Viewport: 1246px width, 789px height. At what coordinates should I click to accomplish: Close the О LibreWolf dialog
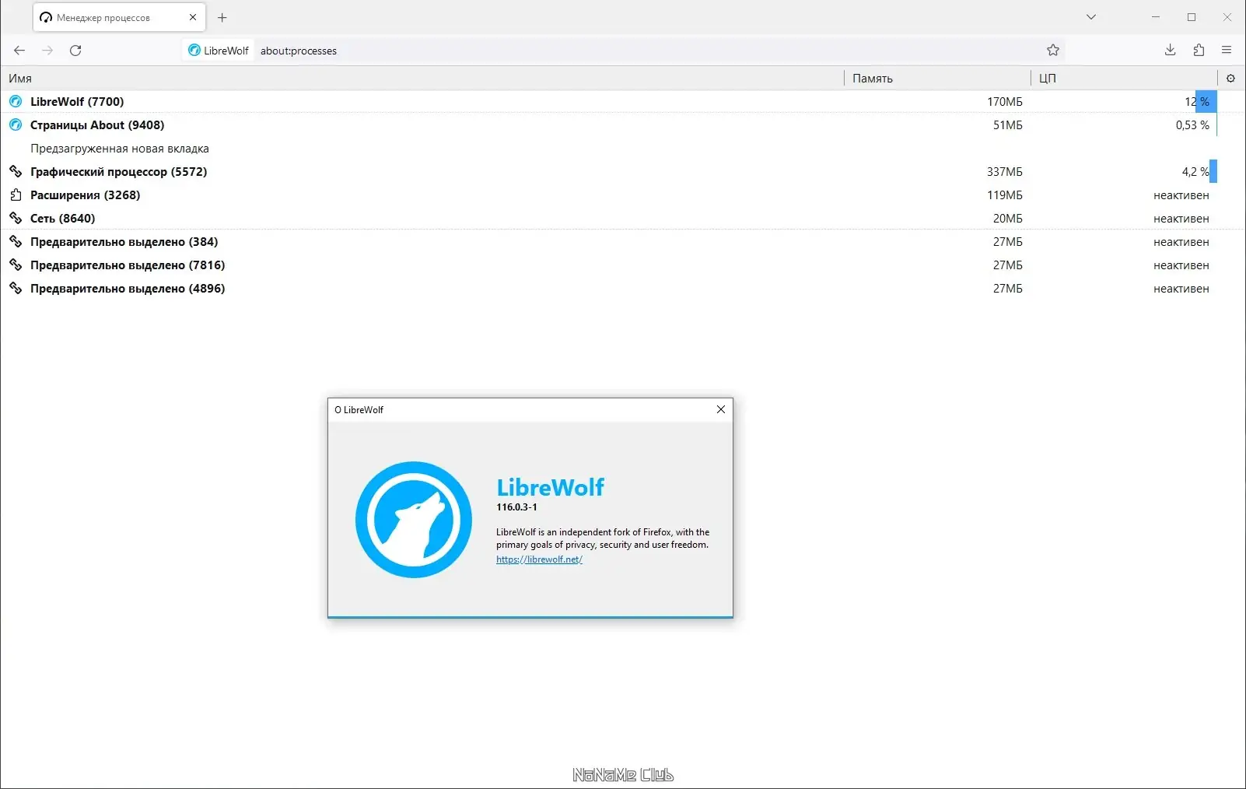click(x=720, y=409)
